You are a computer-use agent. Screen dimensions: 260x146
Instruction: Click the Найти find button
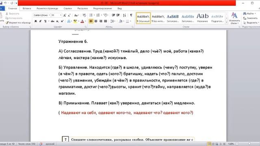point(249,13)
